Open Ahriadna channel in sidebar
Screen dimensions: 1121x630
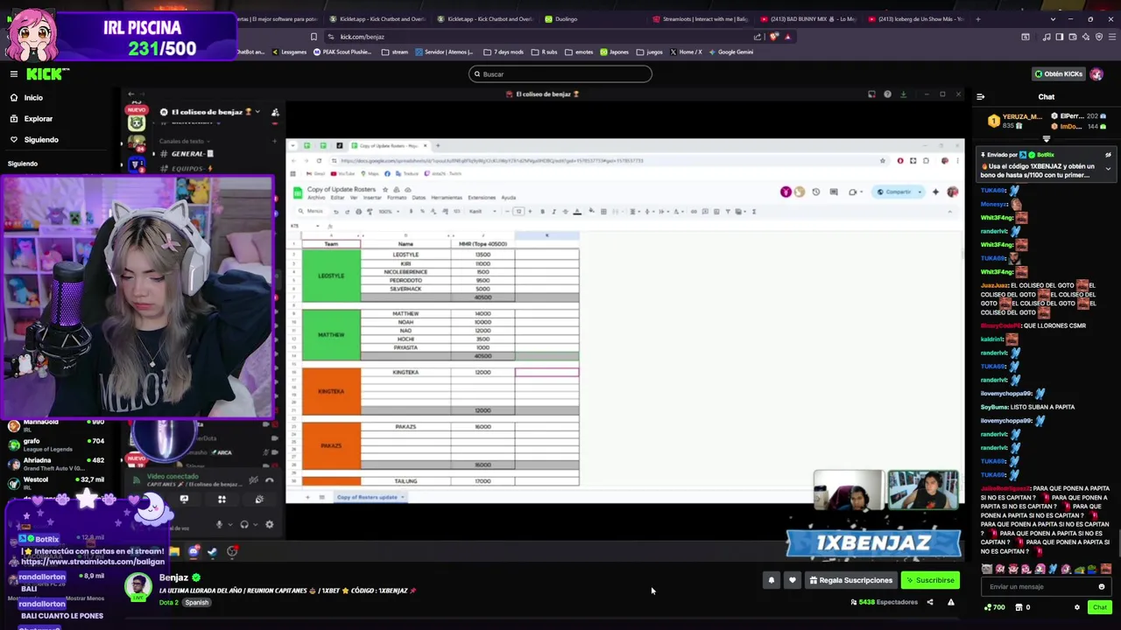tap(54, 463)
